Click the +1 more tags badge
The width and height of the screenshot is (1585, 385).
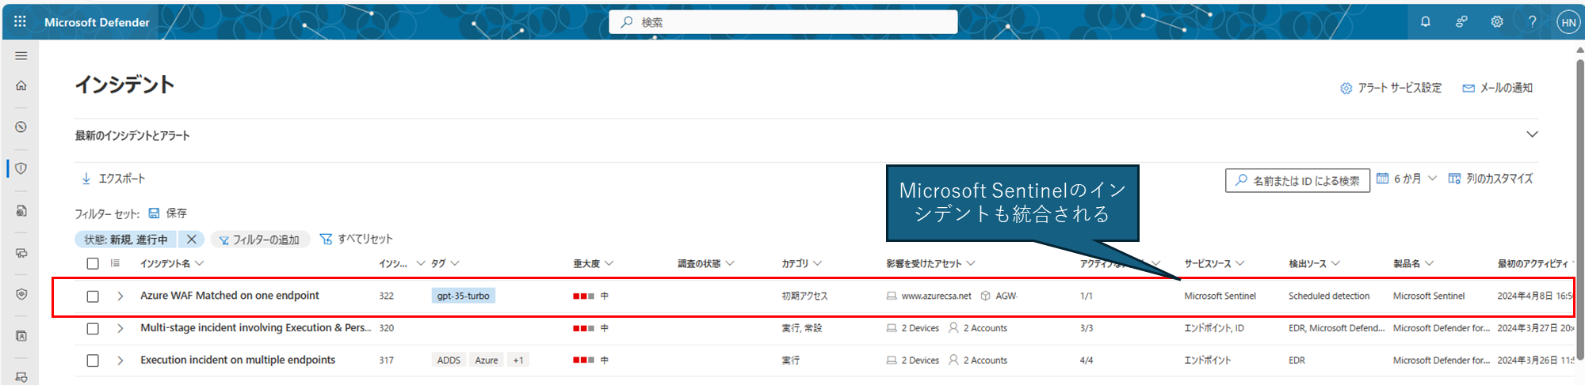pos(518,360)
